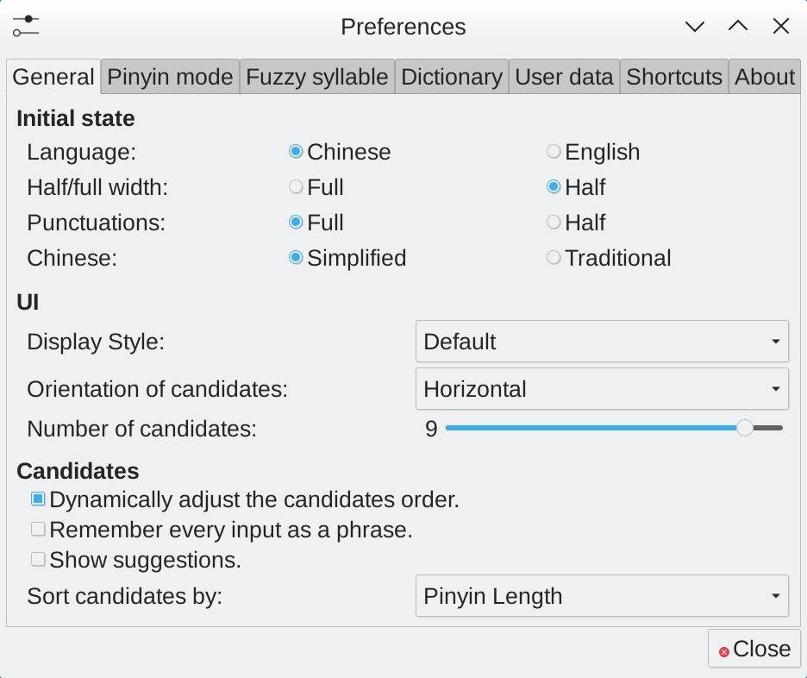807x678 pixels.
Task: Click the fcitx-chinese-addons application icon
Action: point(25,26)
